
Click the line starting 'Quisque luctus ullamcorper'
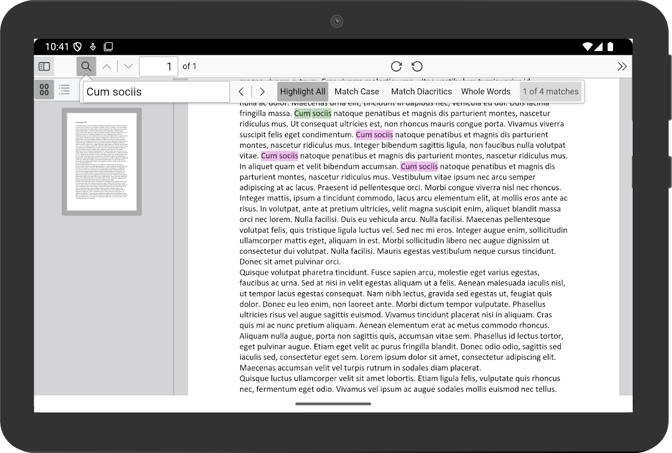(x=400, y=378)
